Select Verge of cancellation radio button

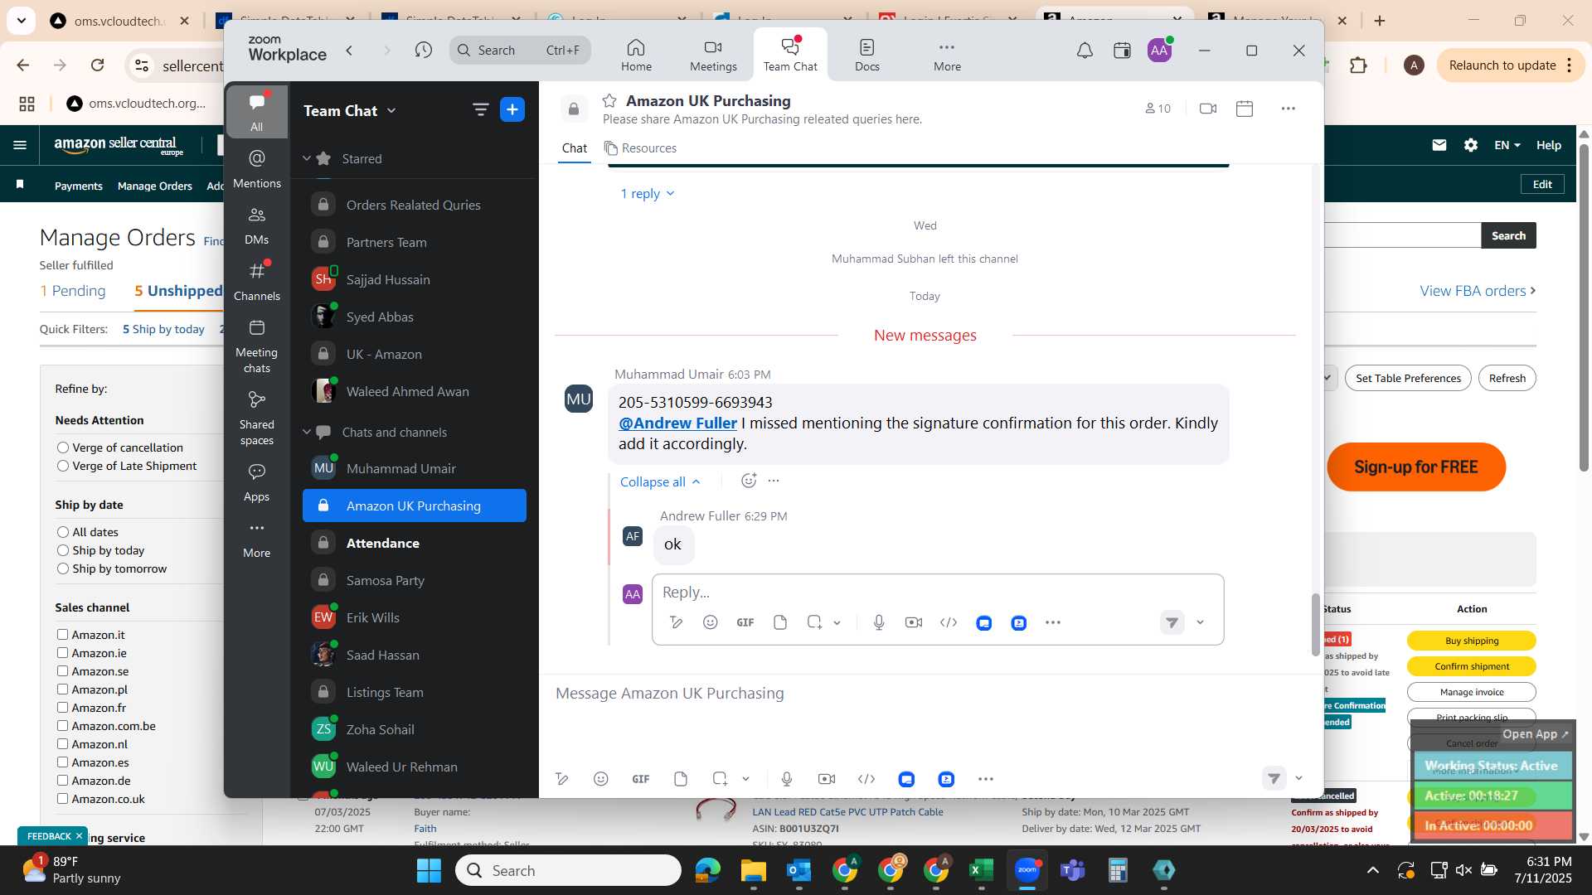[62, 447]
